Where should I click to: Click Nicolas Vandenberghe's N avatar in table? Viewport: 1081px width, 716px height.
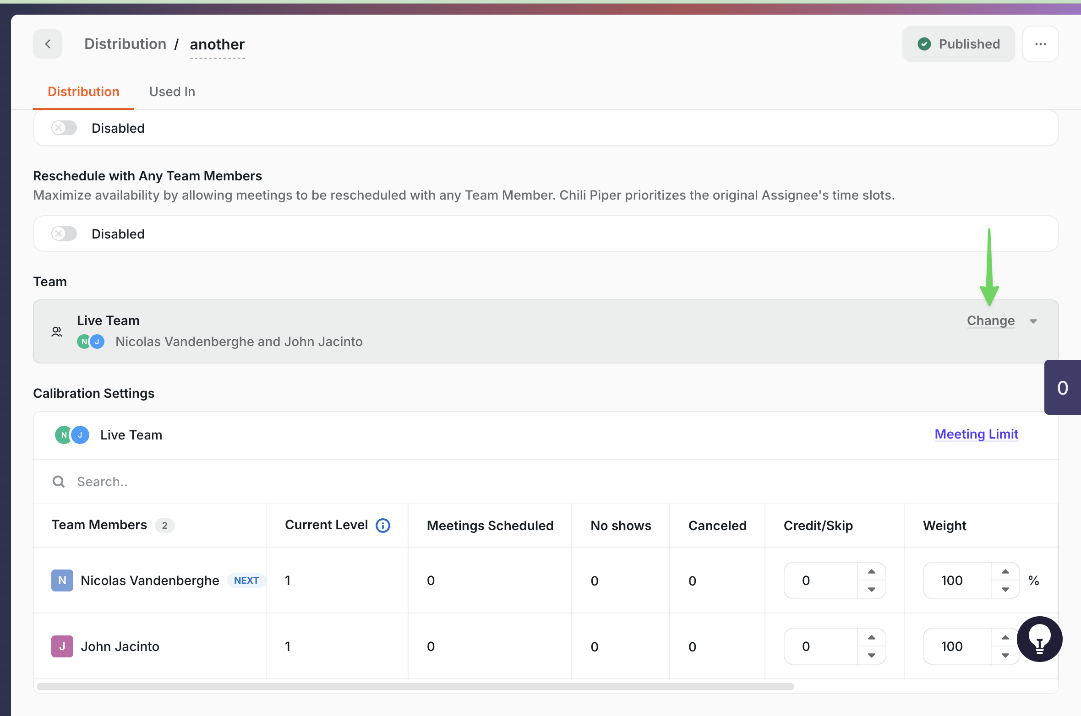point(62,580)
